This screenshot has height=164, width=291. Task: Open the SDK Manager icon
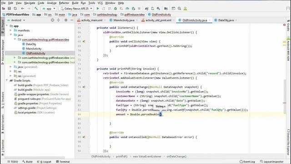158,9
